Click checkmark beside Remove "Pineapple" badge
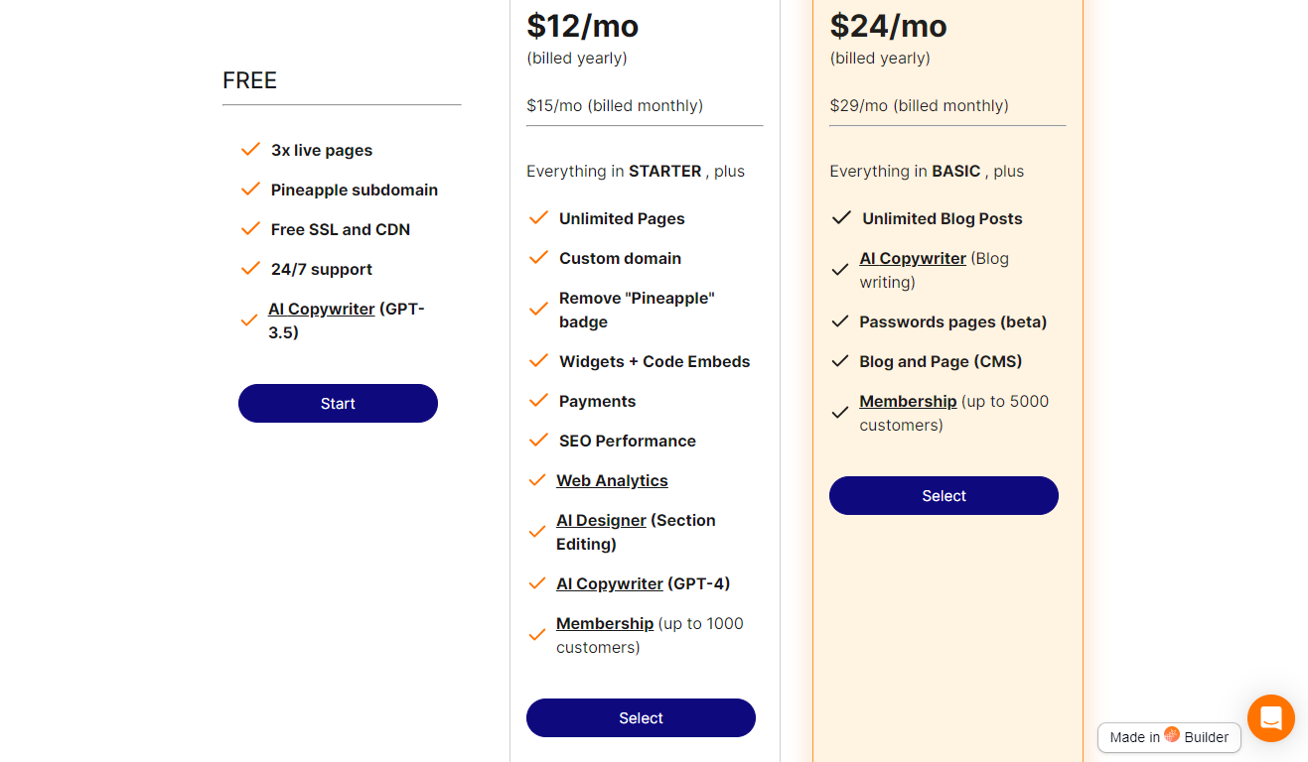Screen dimensions: 1308x762 pyautogui.click(x=538, y=310)
